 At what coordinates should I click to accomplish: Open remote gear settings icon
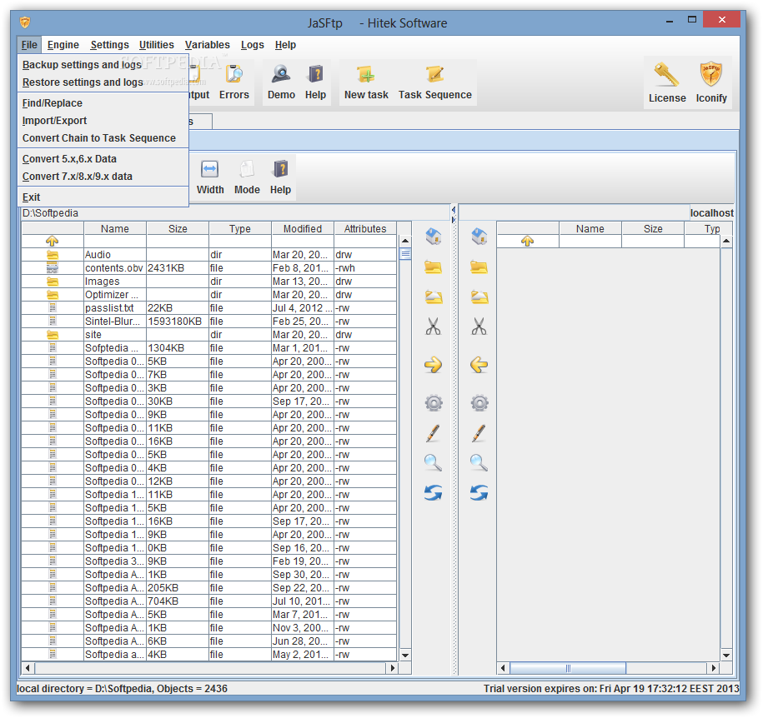(479, 403)
